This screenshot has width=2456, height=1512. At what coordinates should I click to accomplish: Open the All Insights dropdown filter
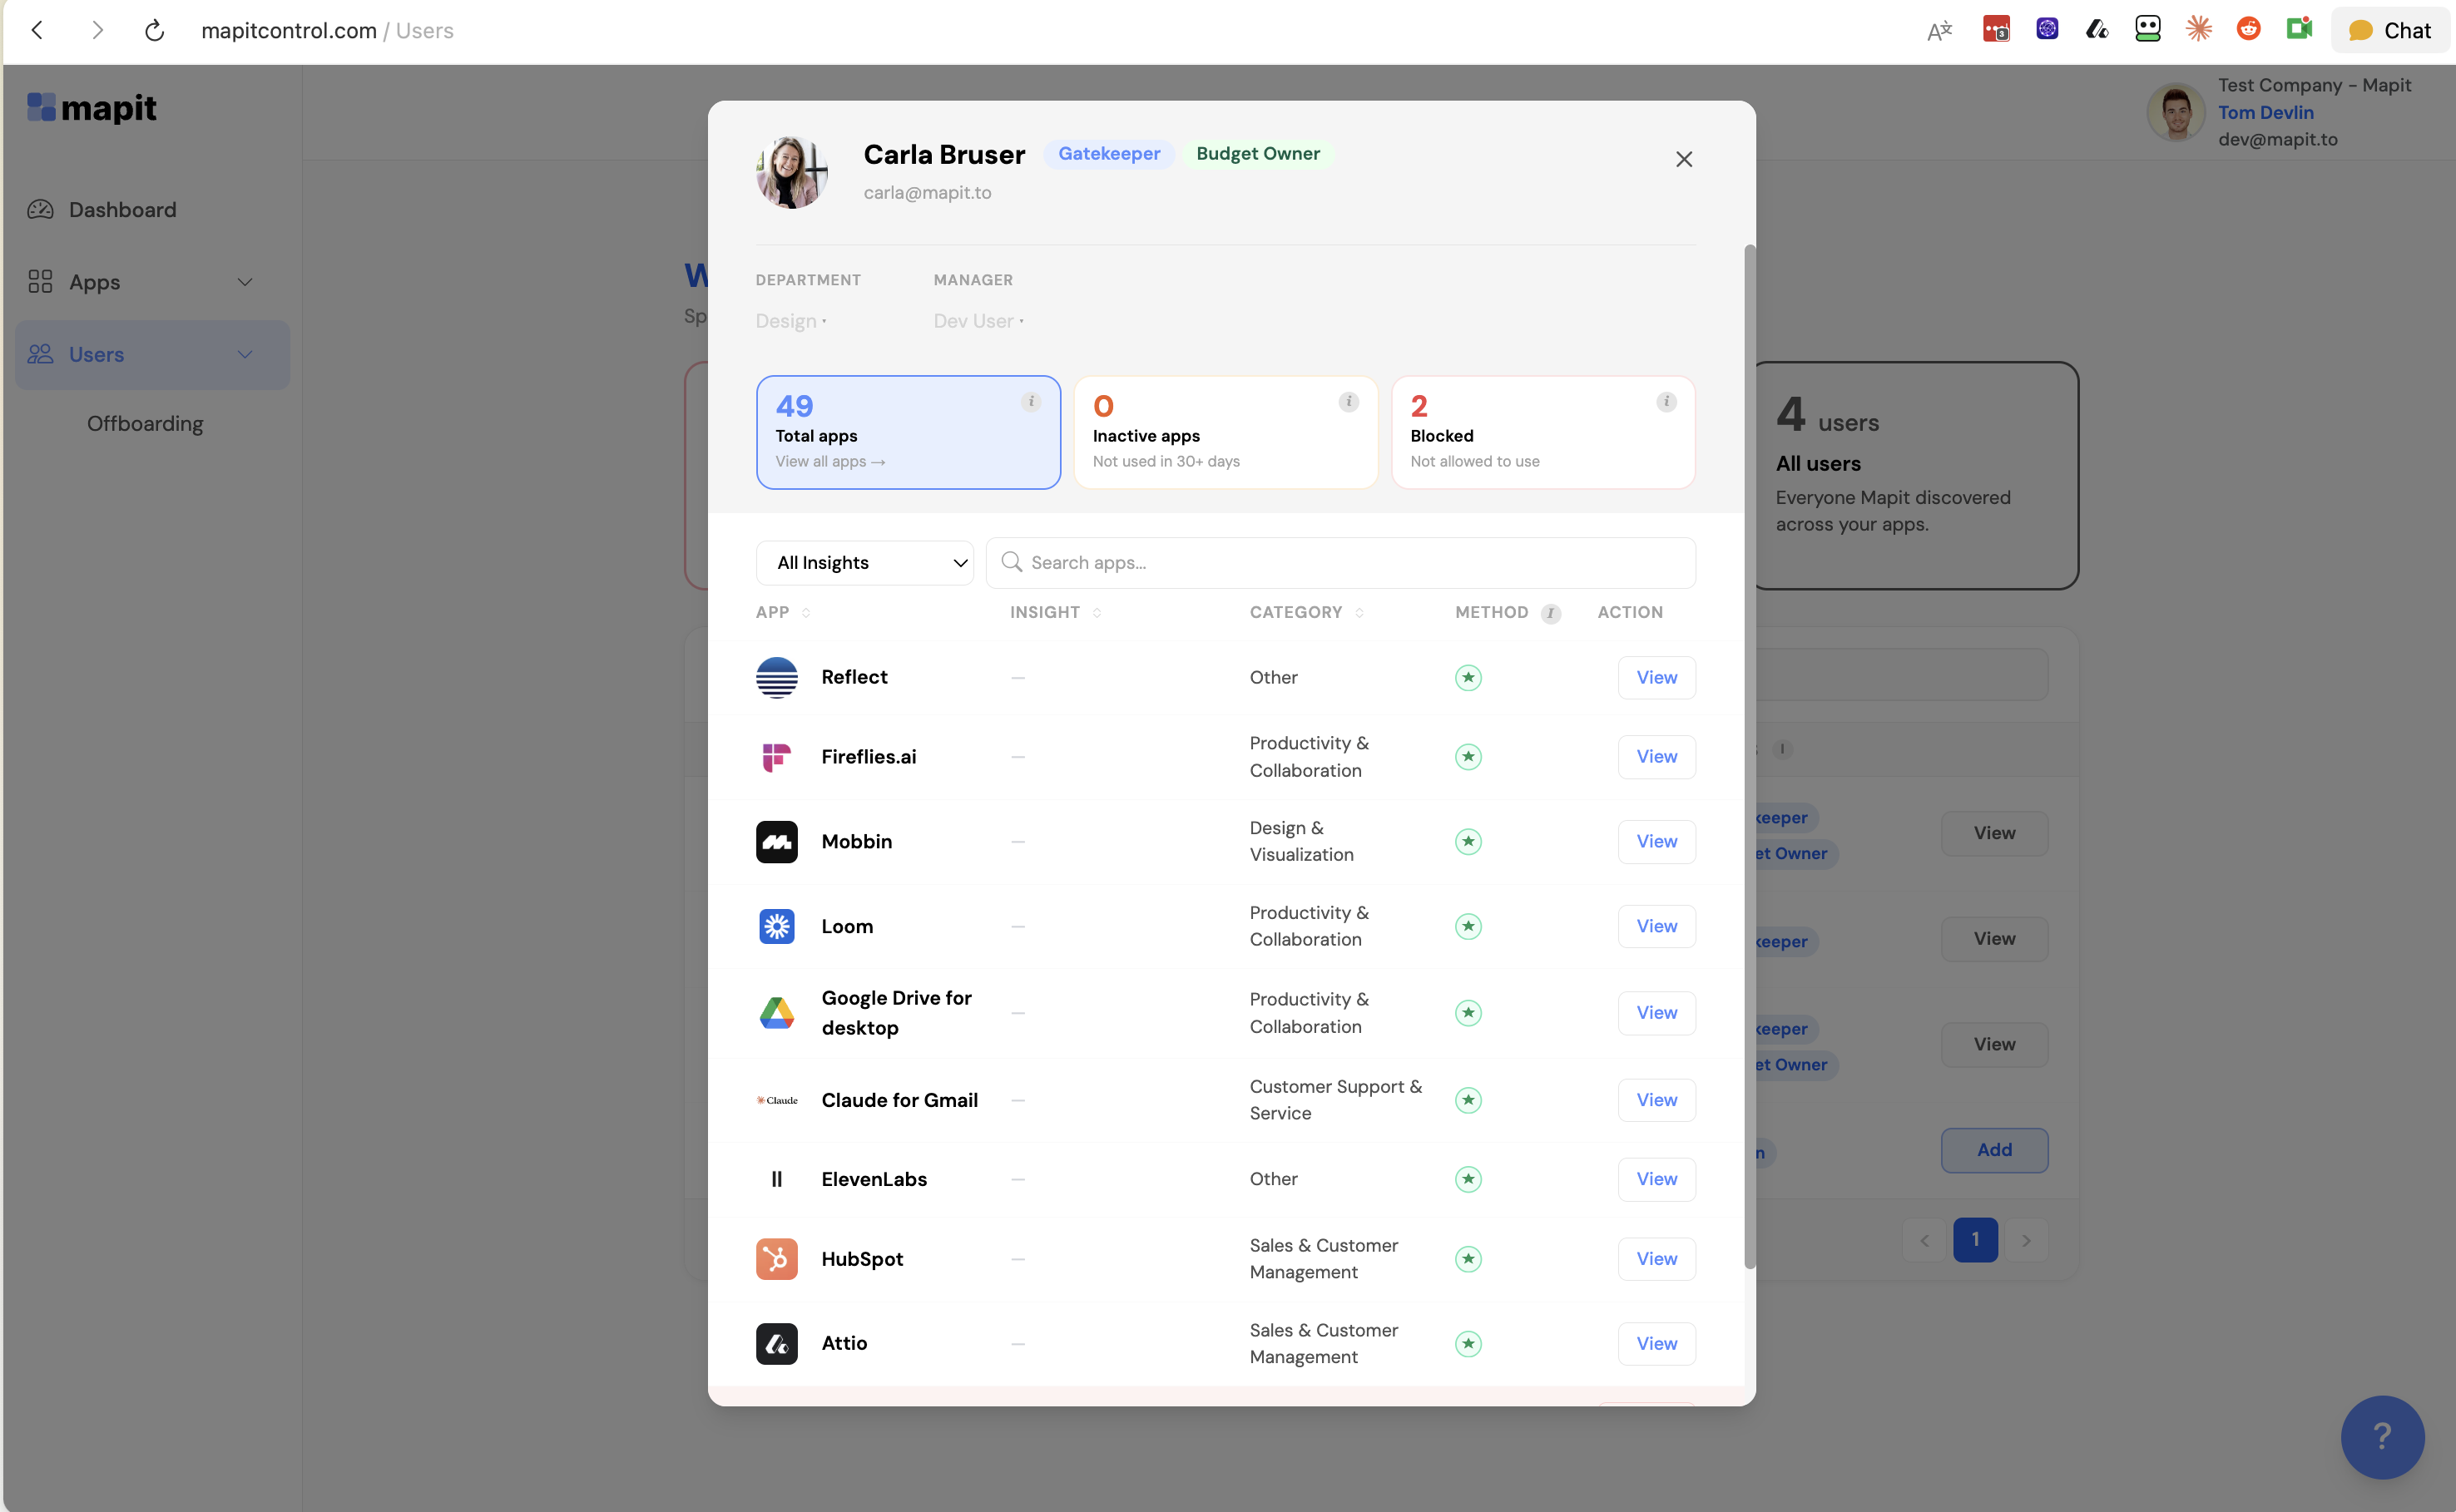[864, 563]
